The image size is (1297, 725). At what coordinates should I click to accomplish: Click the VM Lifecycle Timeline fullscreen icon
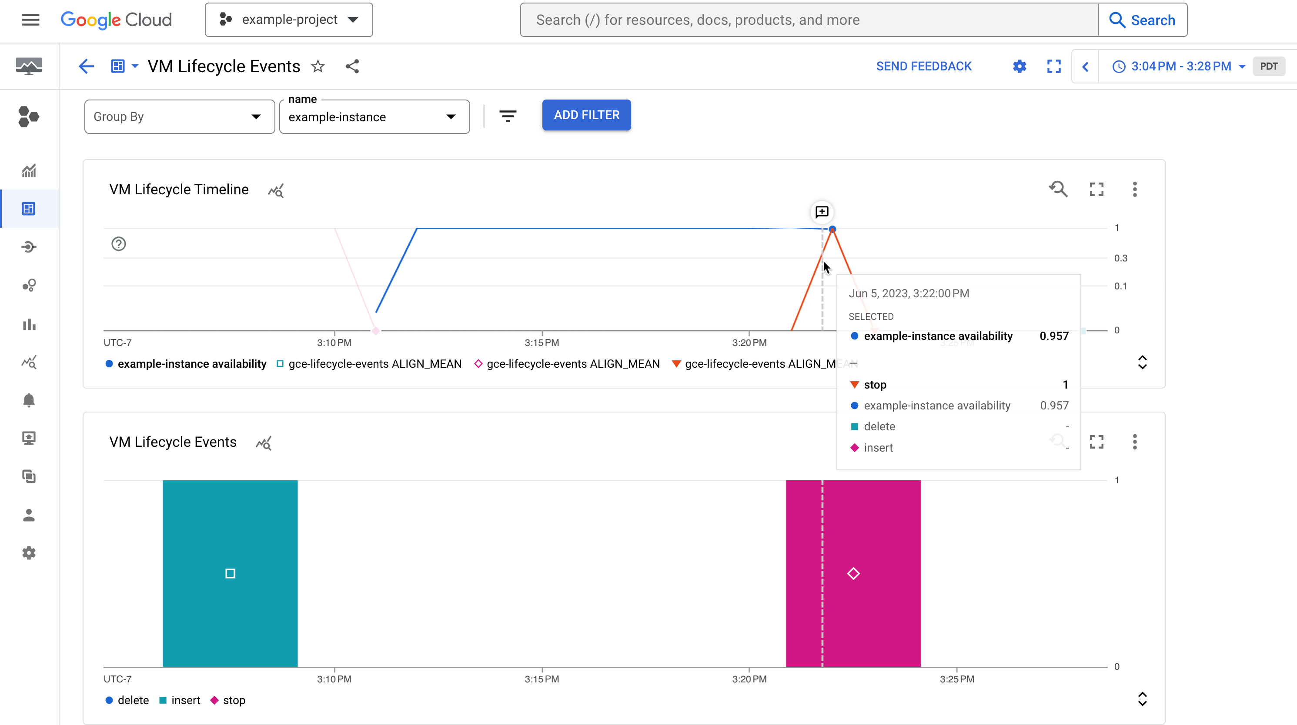[x=1096, y=189]
